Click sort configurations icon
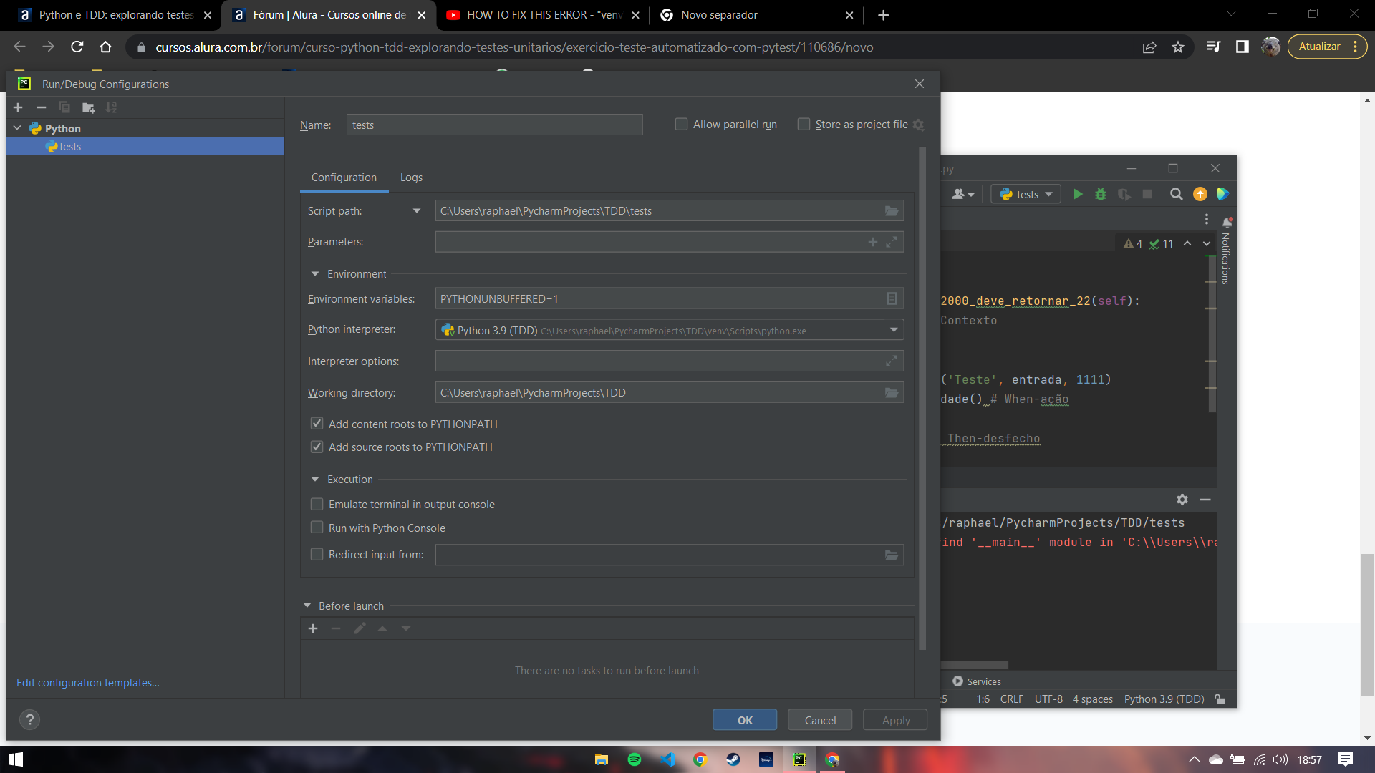The width and height of the screenshot is (1375, 773). [x=111, y=107]
